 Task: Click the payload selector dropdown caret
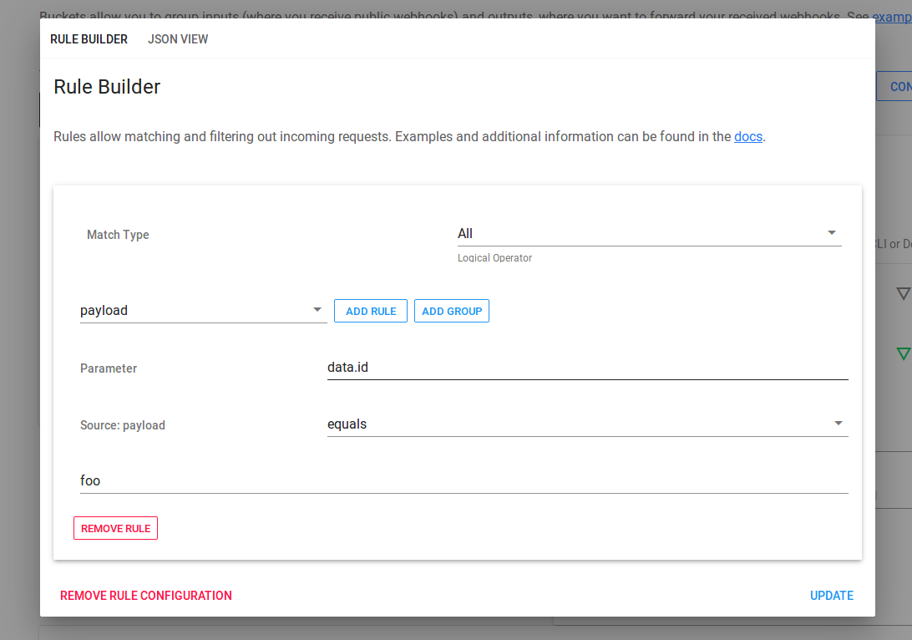(317, 309)
